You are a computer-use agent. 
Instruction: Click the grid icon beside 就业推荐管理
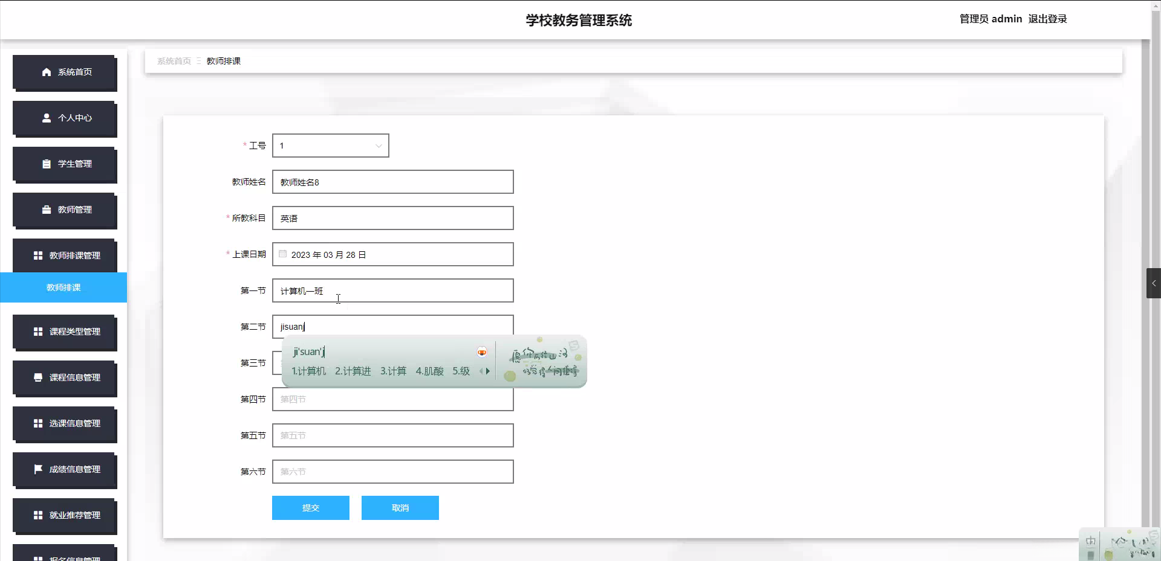pyautogui.click(x=38, y=515)
